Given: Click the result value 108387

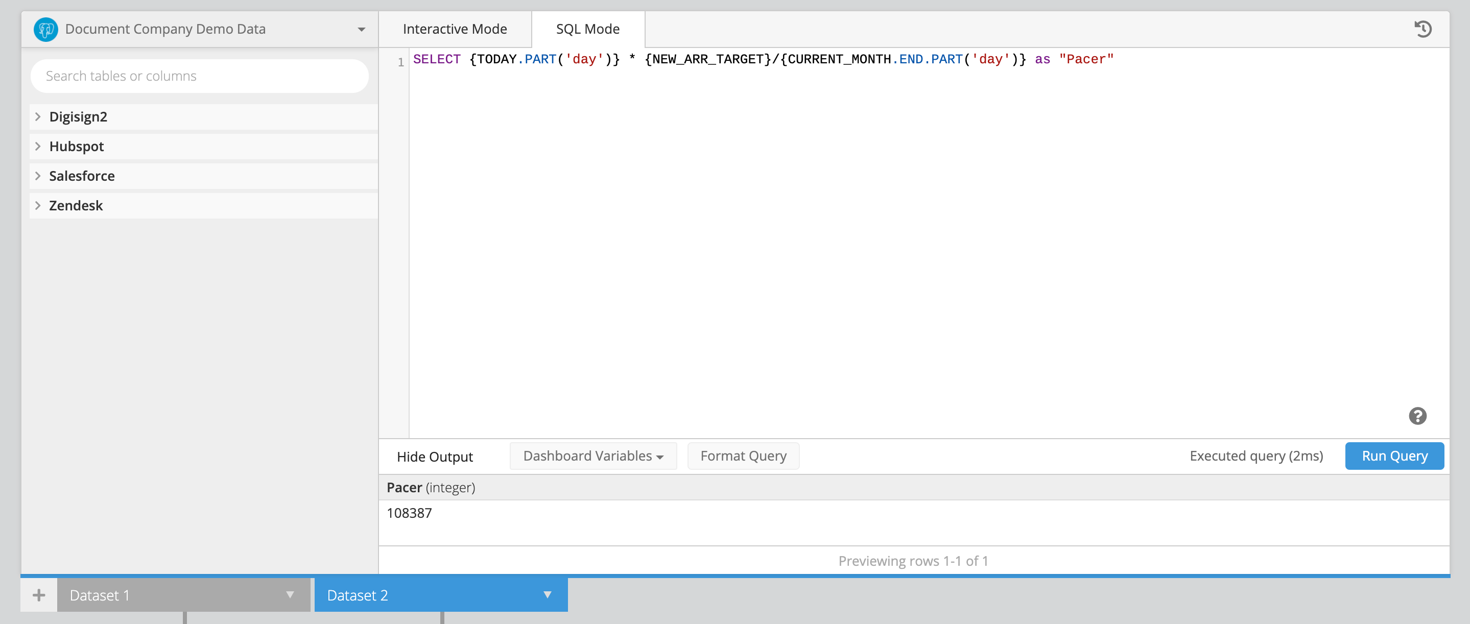Looking at the screenshot, I should pos(409,513).
